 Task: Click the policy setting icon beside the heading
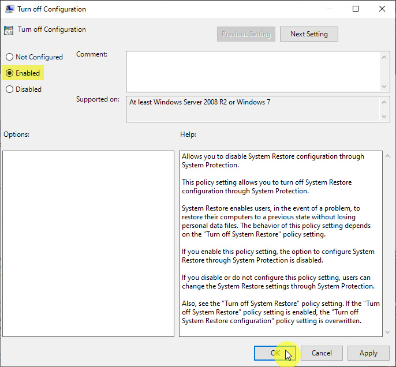point(9,31)
